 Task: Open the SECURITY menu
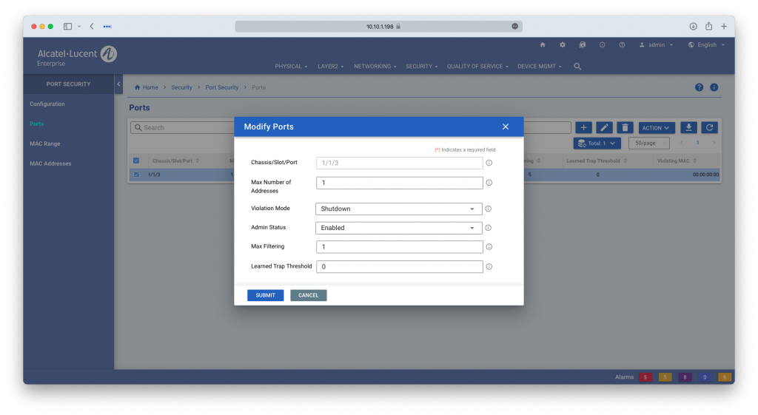[421, 67]
